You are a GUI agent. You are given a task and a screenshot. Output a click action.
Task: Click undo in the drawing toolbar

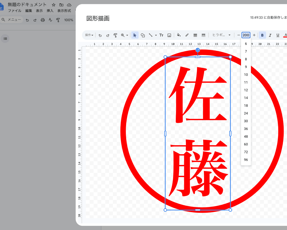click(x=100, y=35)
